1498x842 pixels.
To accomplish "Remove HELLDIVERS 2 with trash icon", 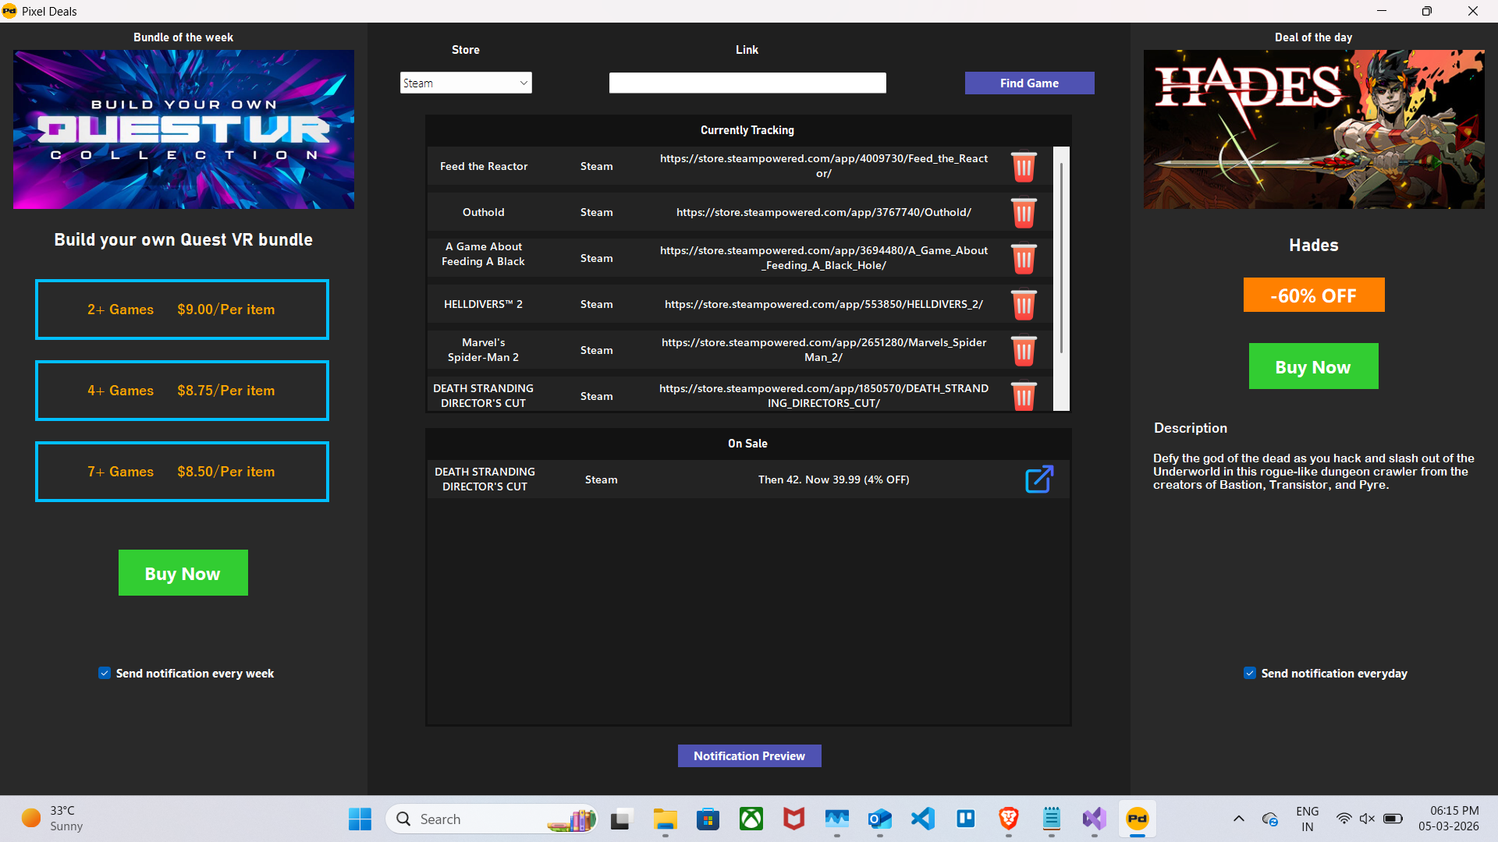I will click(1023, 305).
